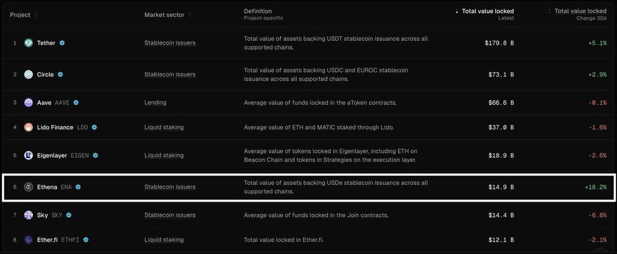
Task: Select Ethena's $14.9 B value cell
Action: [500, 187]
